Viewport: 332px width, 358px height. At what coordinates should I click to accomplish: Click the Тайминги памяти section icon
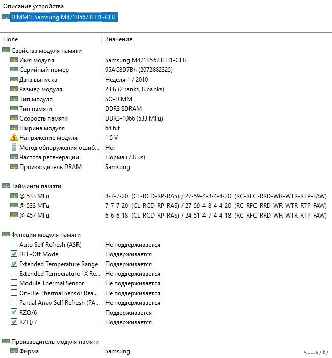coord(6,186)
